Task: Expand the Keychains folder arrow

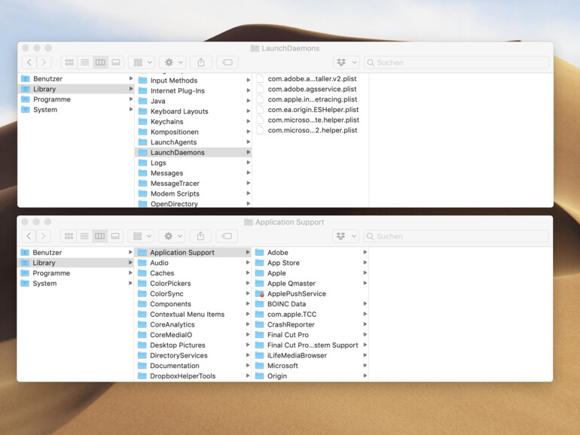Action: (248, 122)
